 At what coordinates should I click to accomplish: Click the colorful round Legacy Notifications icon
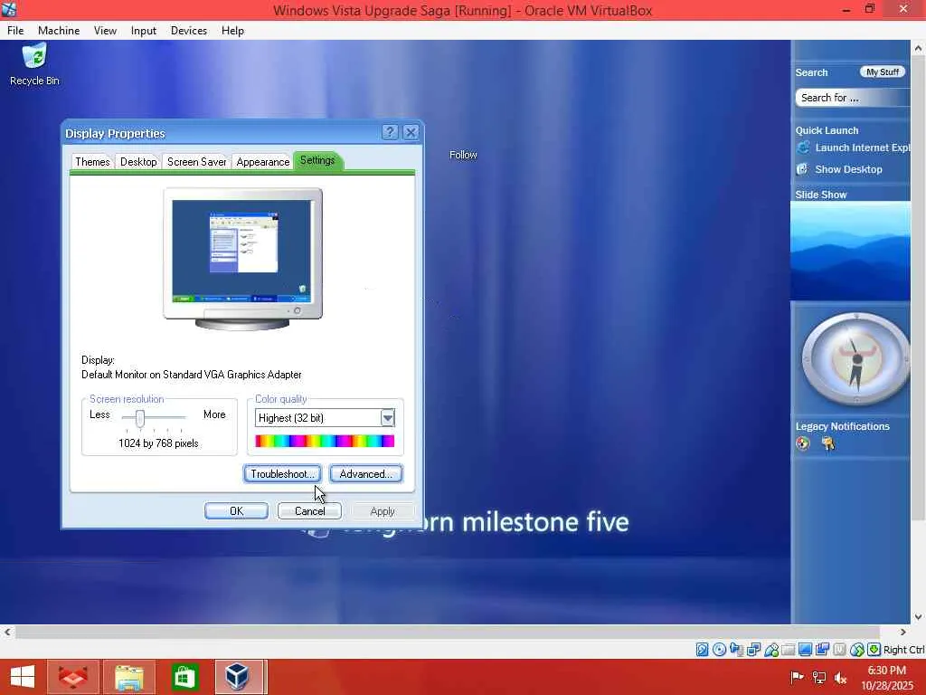click(x=803, y=443)
